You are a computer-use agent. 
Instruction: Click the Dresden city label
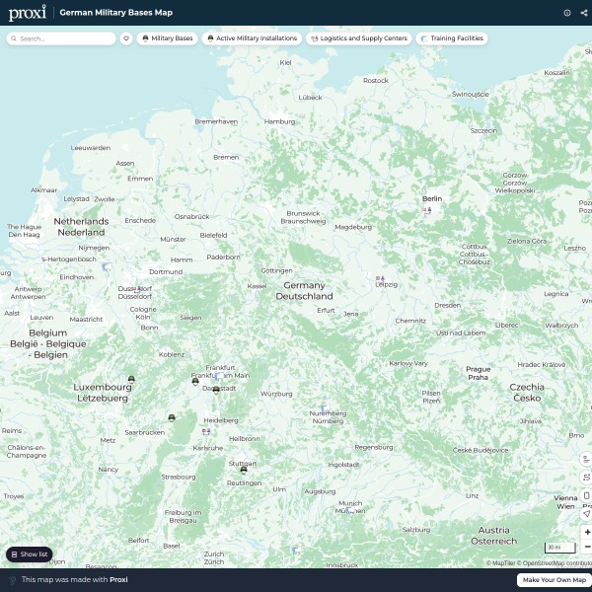coord(447,305)
